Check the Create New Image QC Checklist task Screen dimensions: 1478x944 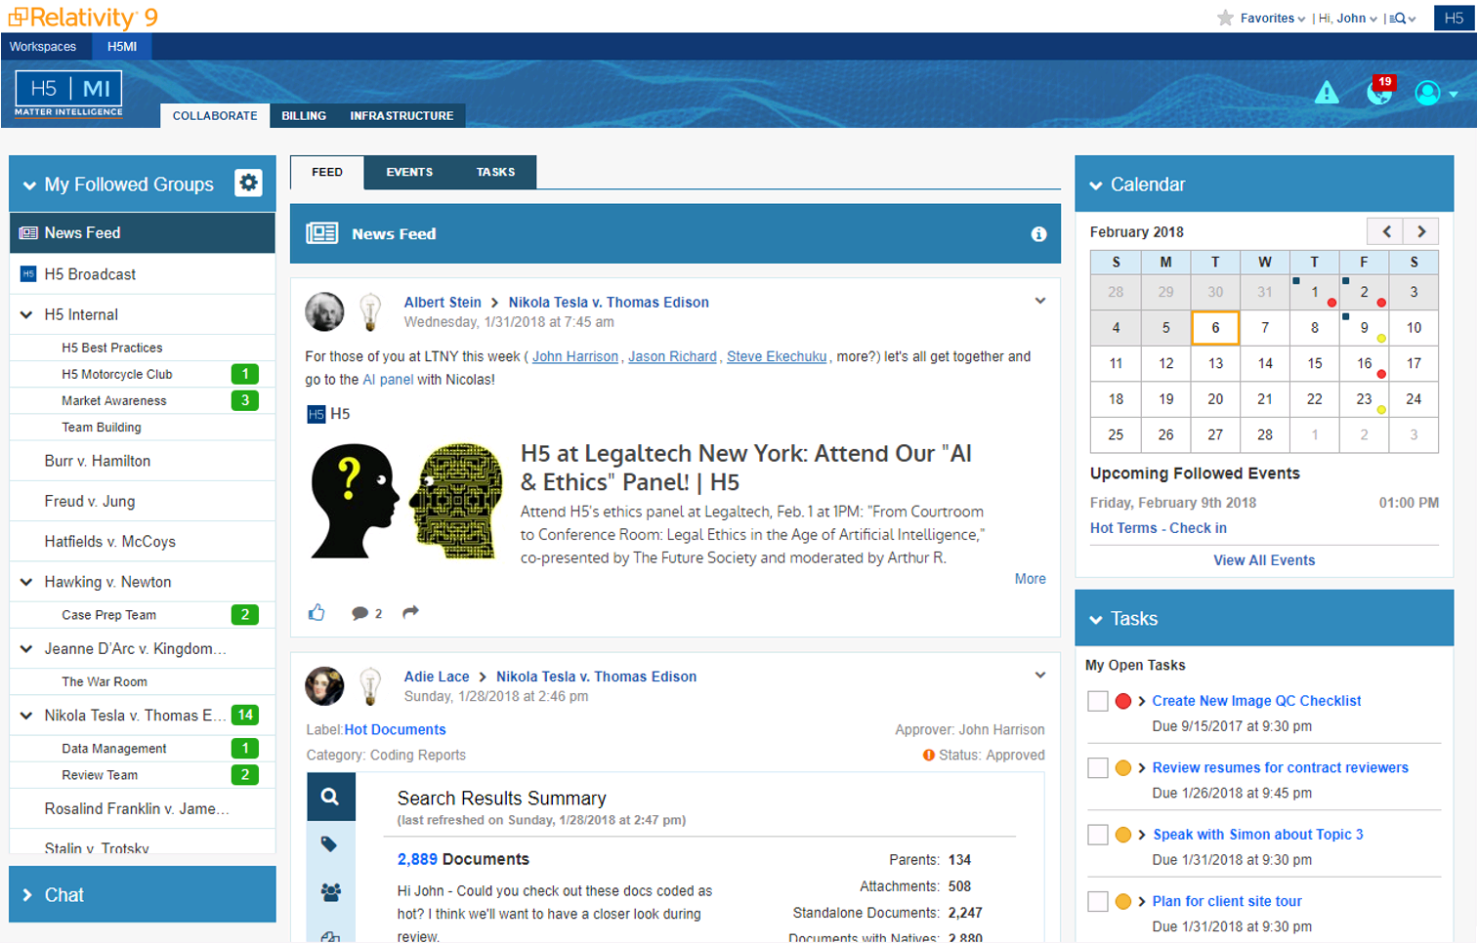coord(1098,701)
